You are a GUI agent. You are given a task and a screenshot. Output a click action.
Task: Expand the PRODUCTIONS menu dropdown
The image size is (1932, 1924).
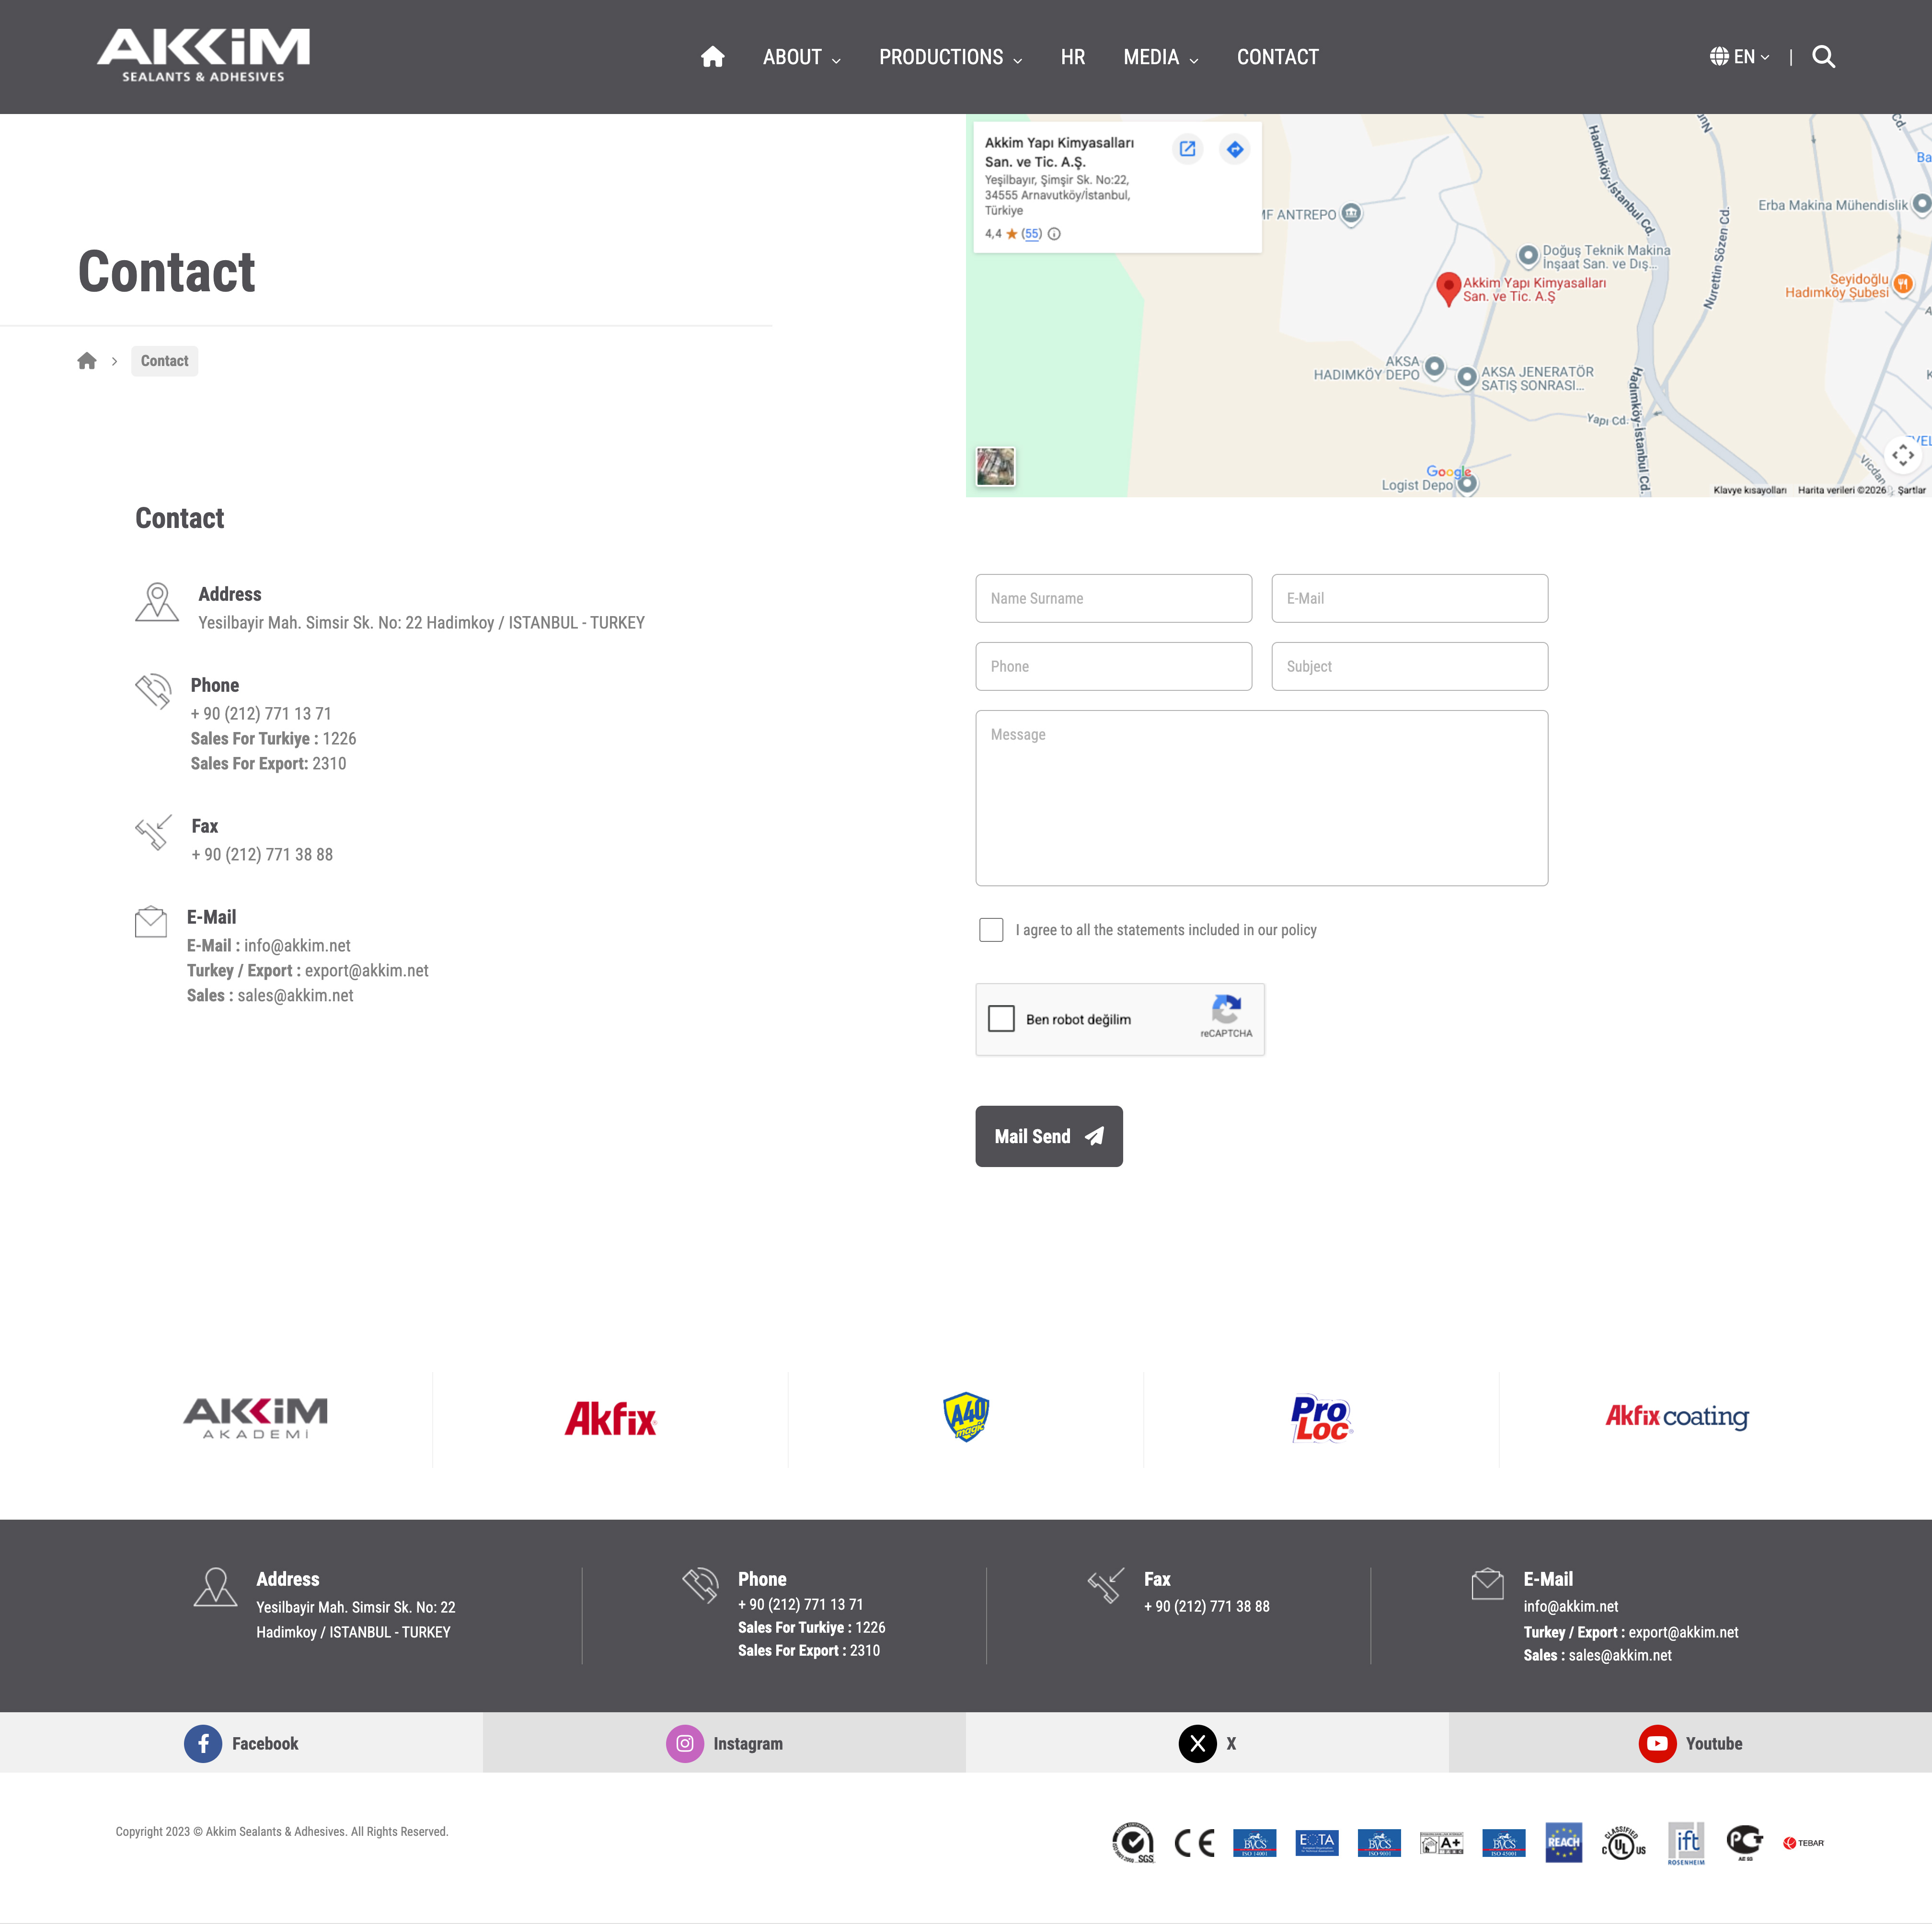[x=951, y=57]
